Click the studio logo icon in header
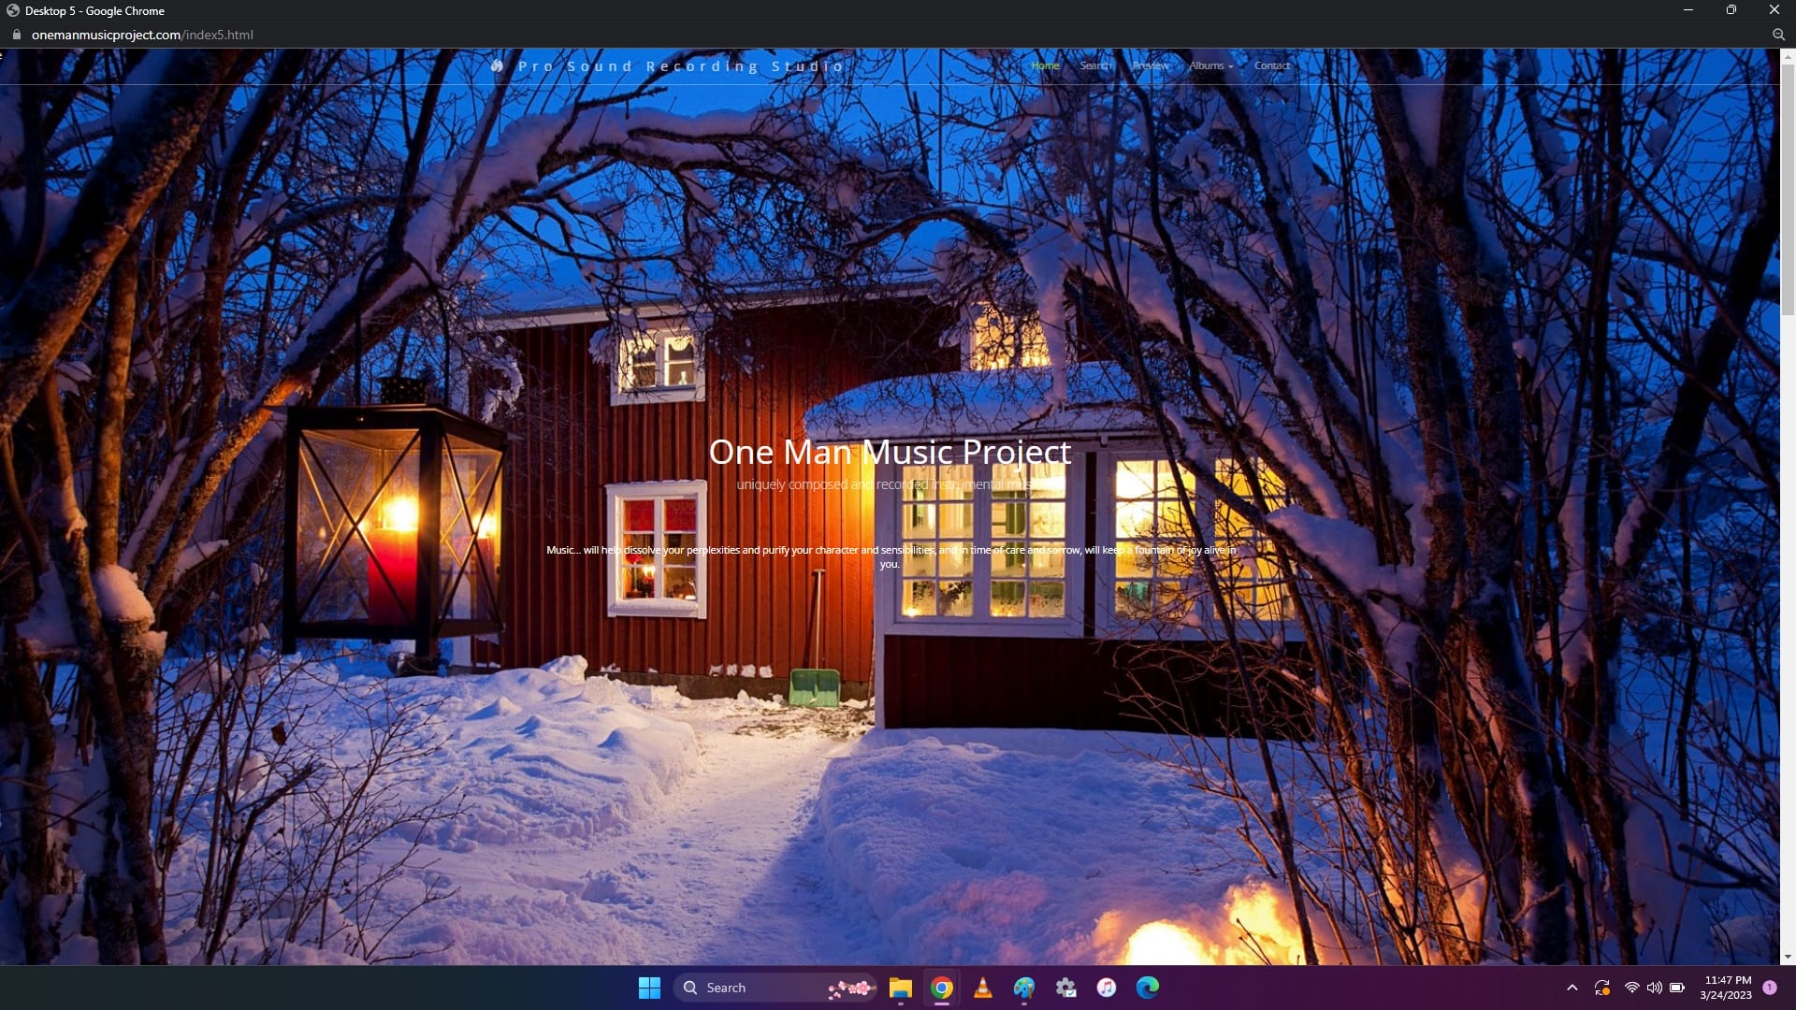Image resolution: width=1796 pixels, height=1010 pixels. [x=498, y=66]
